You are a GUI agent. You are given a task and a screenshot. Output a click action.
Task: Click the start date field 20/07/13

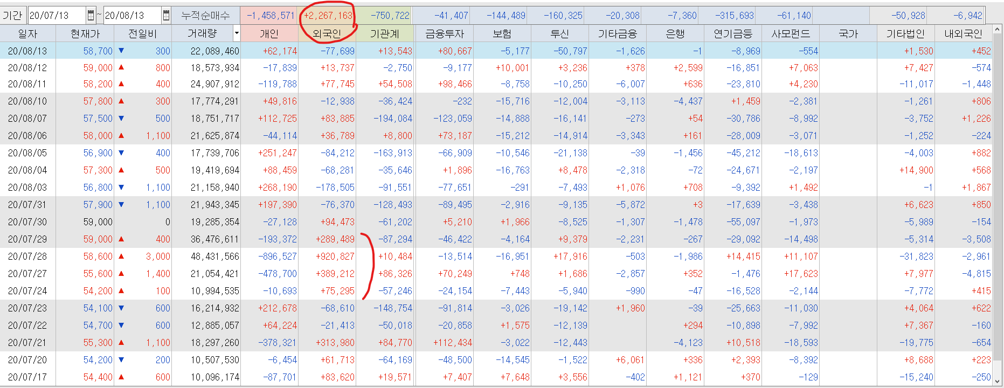(x=57, y=15)
